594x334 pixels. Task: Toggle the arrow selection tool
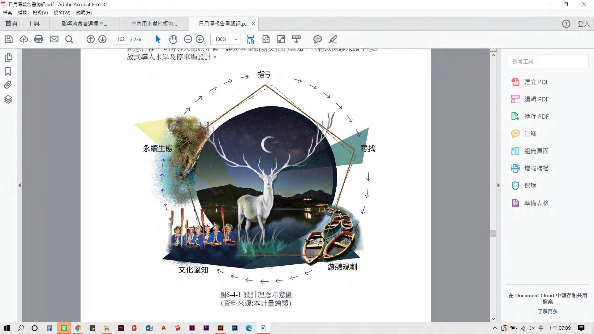tap(158, 39)
